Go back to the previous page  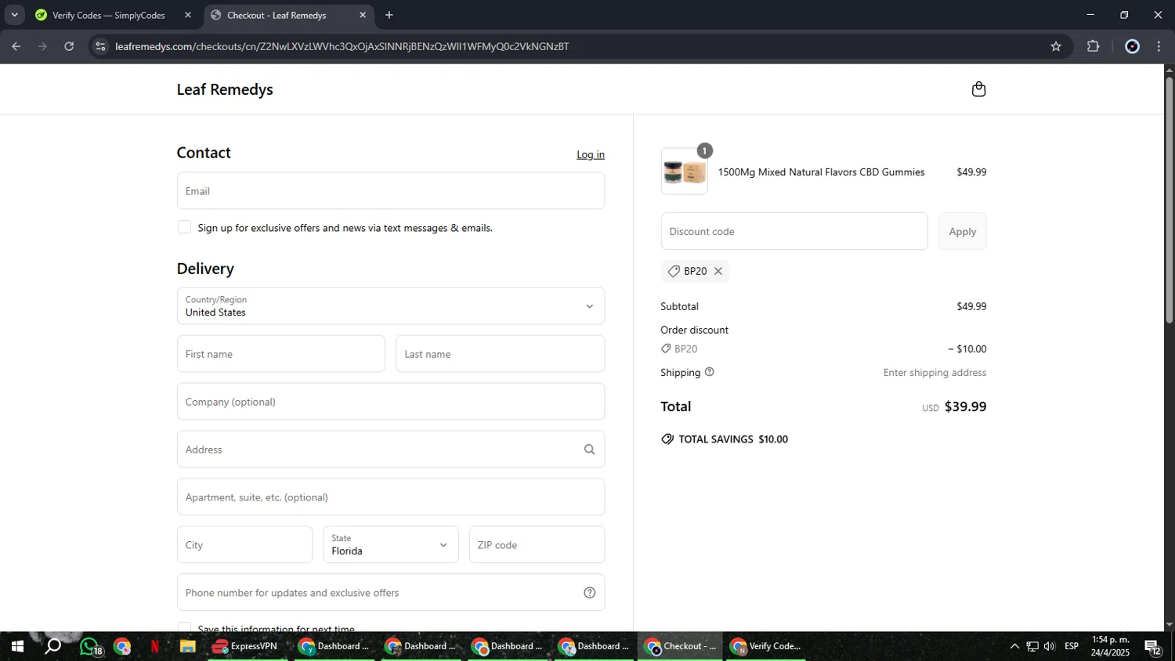(16, 46)
